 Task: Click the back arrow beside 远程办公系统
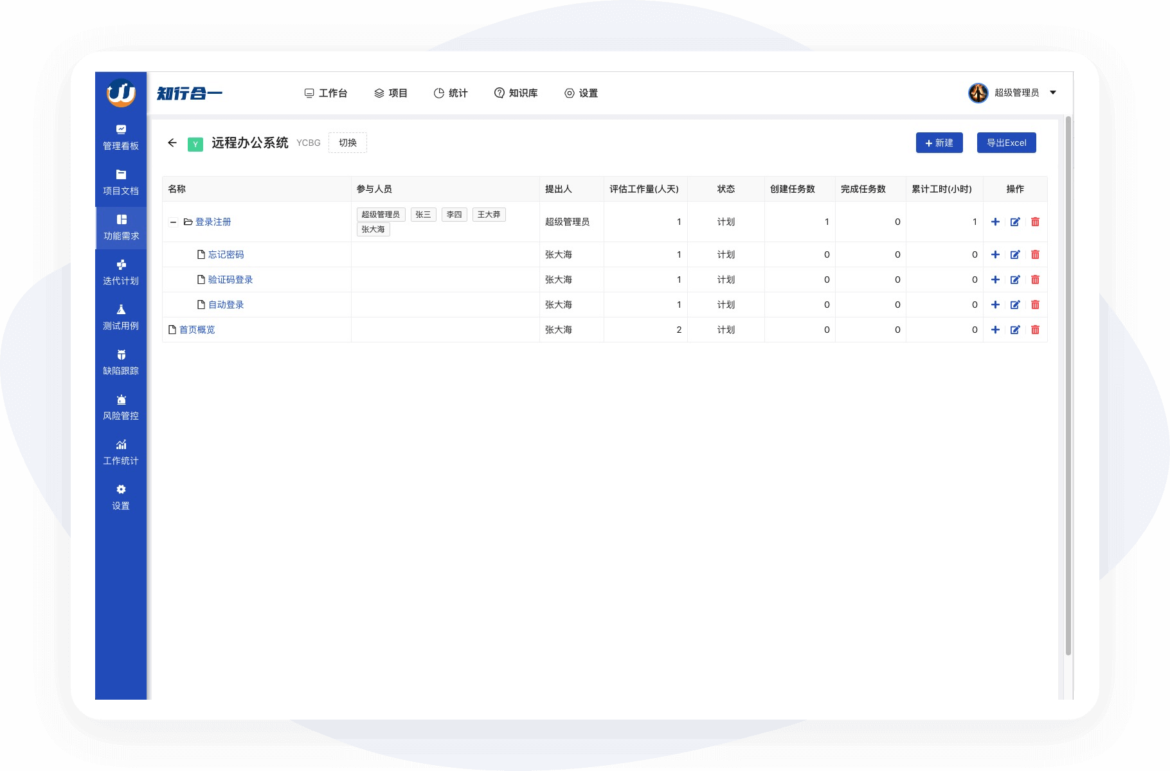pos(172,143)
